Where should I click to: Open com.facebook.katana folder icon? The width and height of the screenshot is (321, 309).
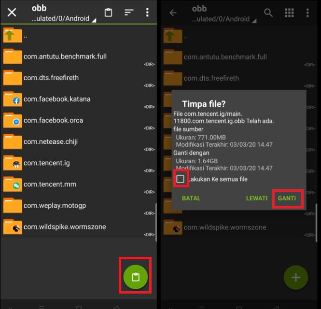13,99
